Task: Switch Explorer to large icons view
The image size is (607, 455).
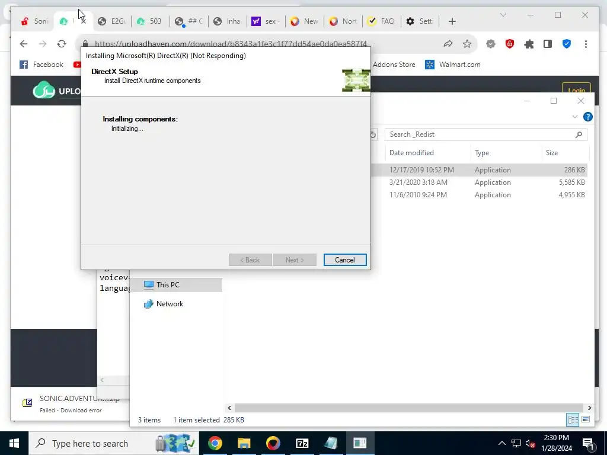Action: pyautogui.click(x=586, y=419)
